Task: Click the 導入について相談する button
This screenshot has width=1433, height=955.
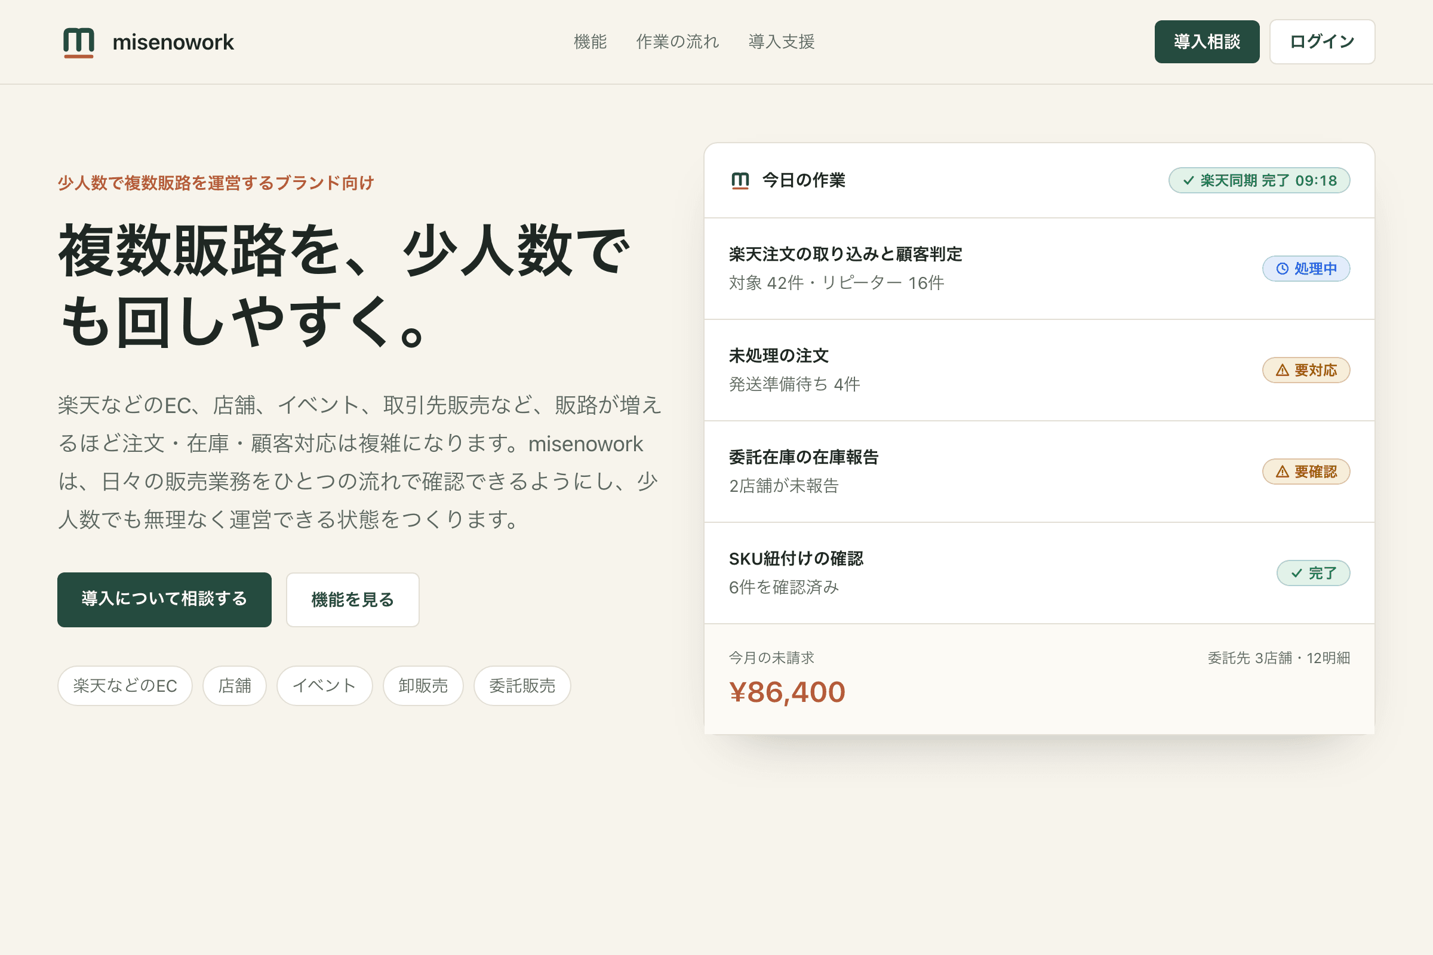Action: (x=165, y=599)
